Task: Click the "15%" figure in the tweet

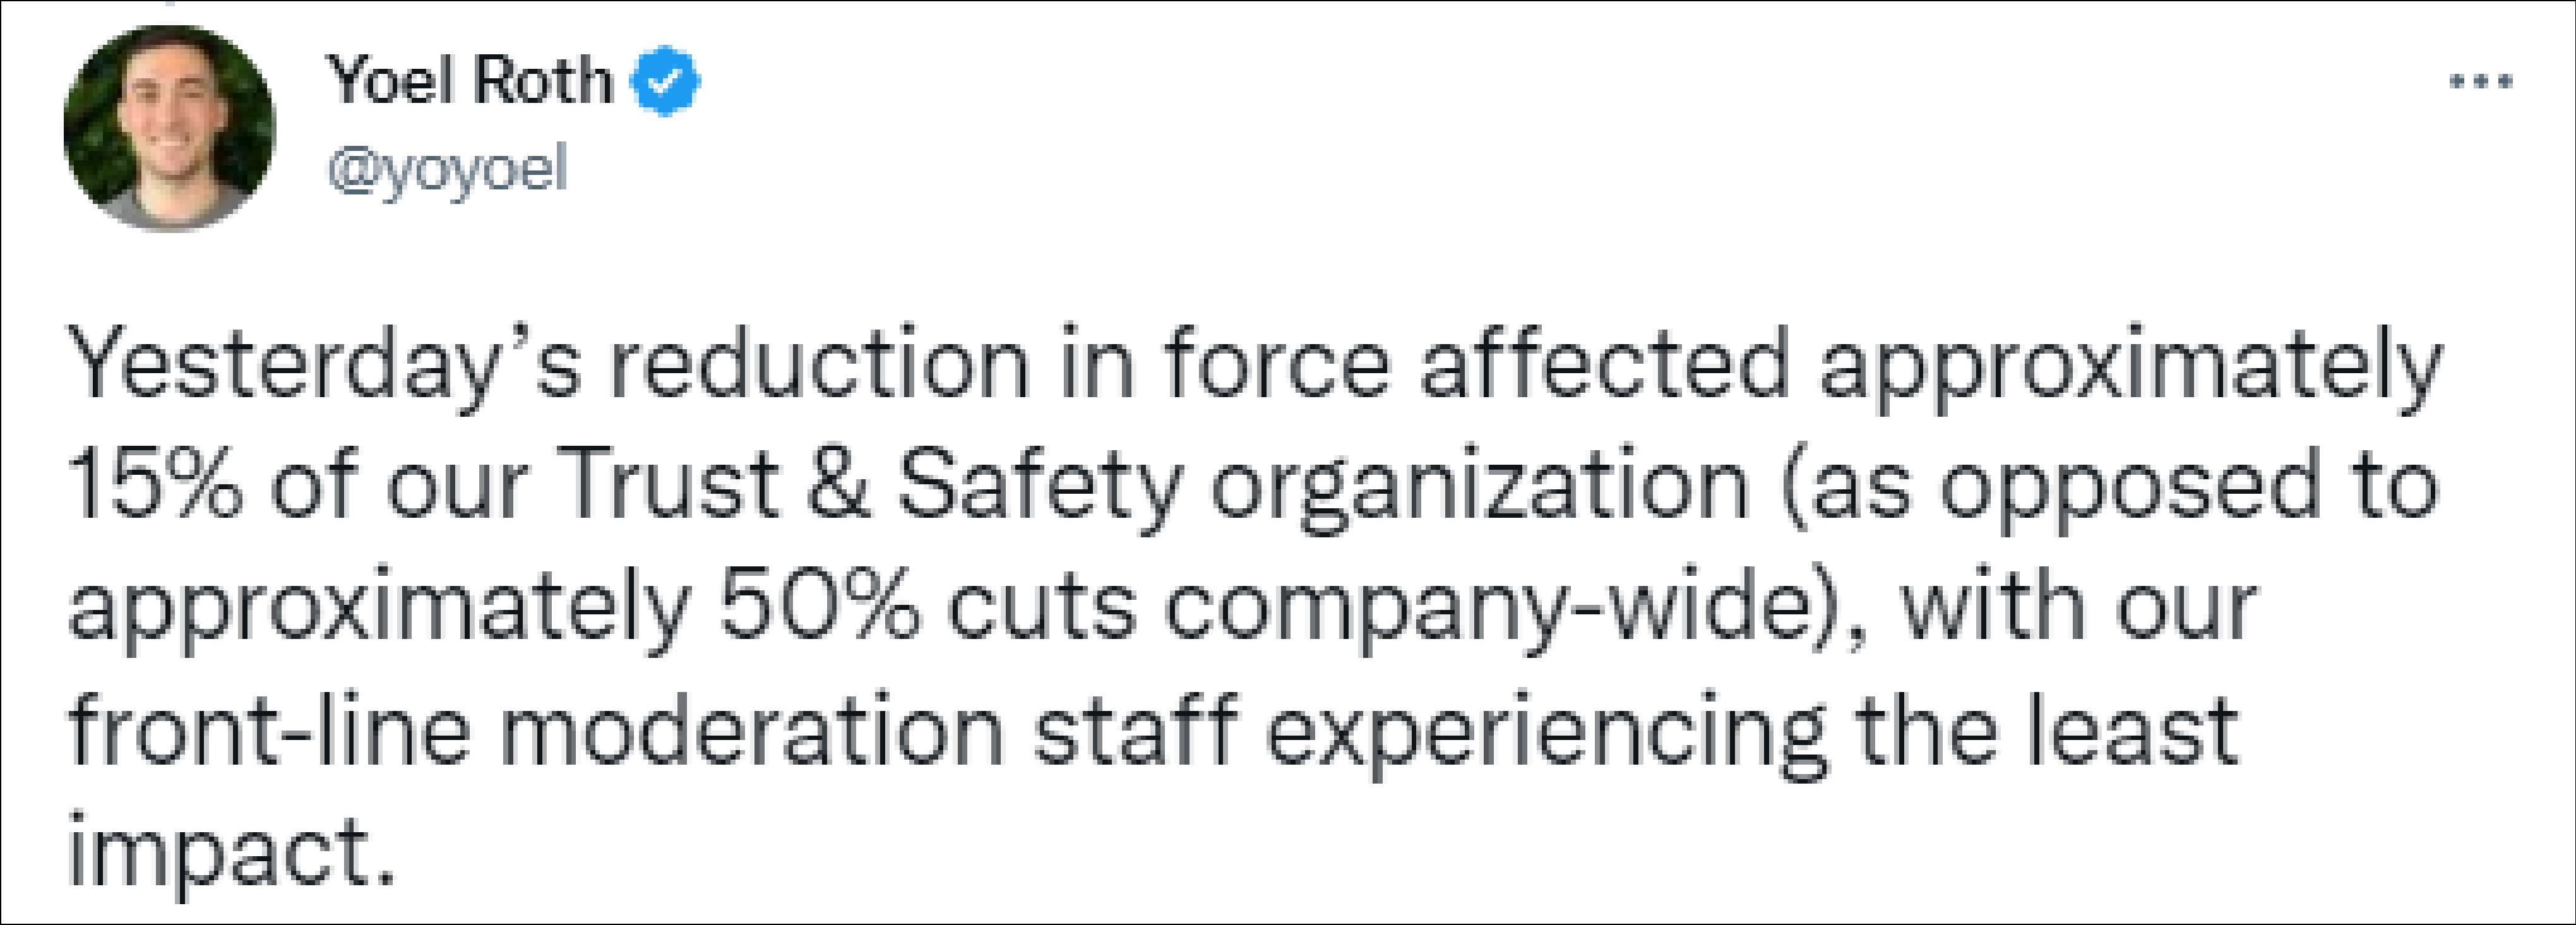Action: tap(155, 485)
